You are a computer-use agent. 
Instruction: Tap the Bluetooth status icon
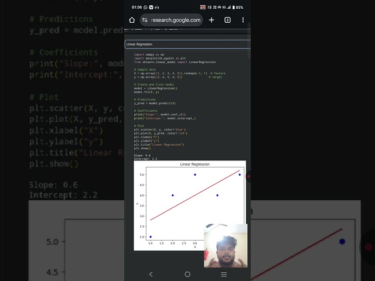coord(209,8)
